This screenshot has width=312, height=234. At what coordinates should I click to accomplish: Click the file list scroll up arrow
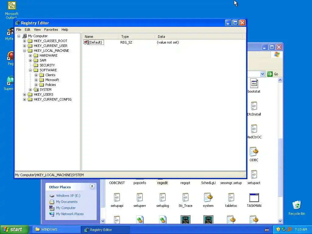point(280,80)
